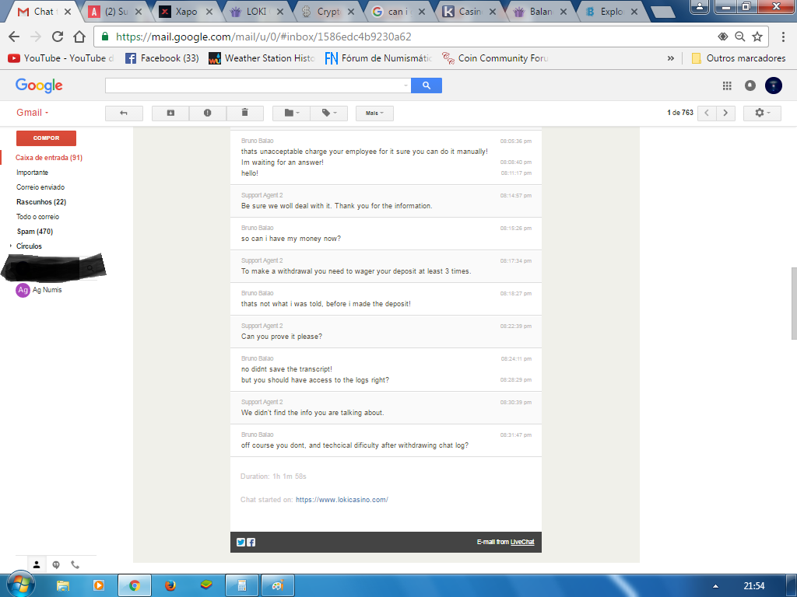Click into the Gmail search field

(254, 86)
